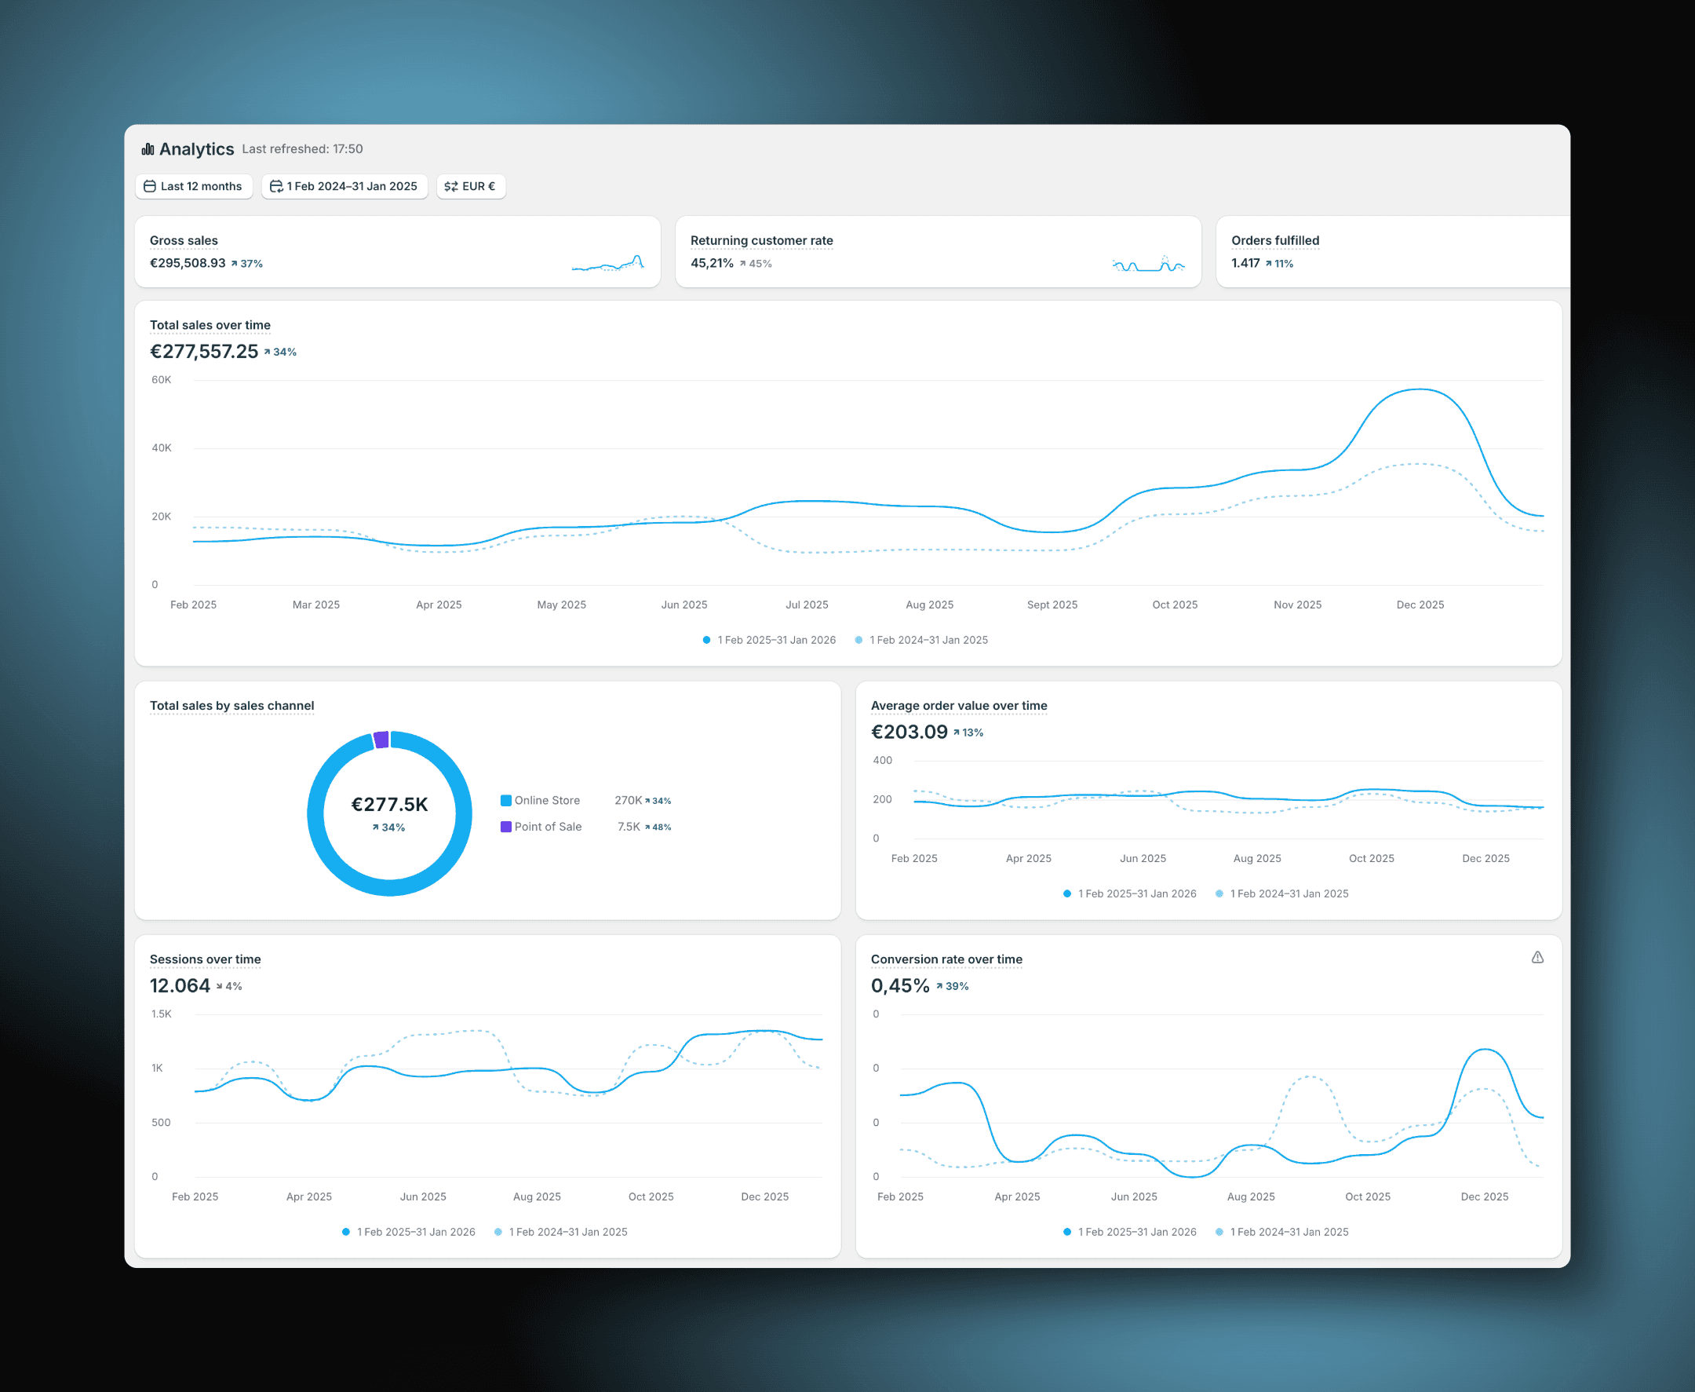
Task: Open the Last 12 months date range dropdown
Action: pos(194,186)
